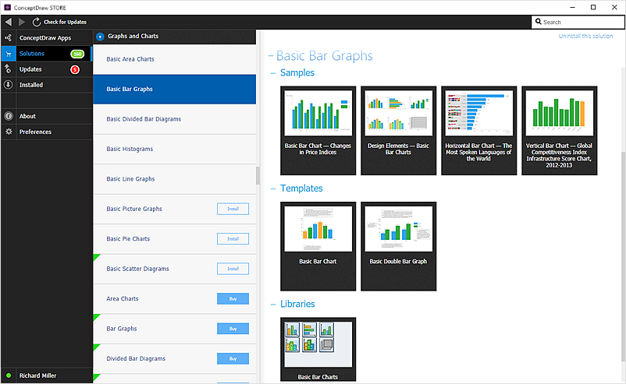Go forward with the right arrow icon

22,22
